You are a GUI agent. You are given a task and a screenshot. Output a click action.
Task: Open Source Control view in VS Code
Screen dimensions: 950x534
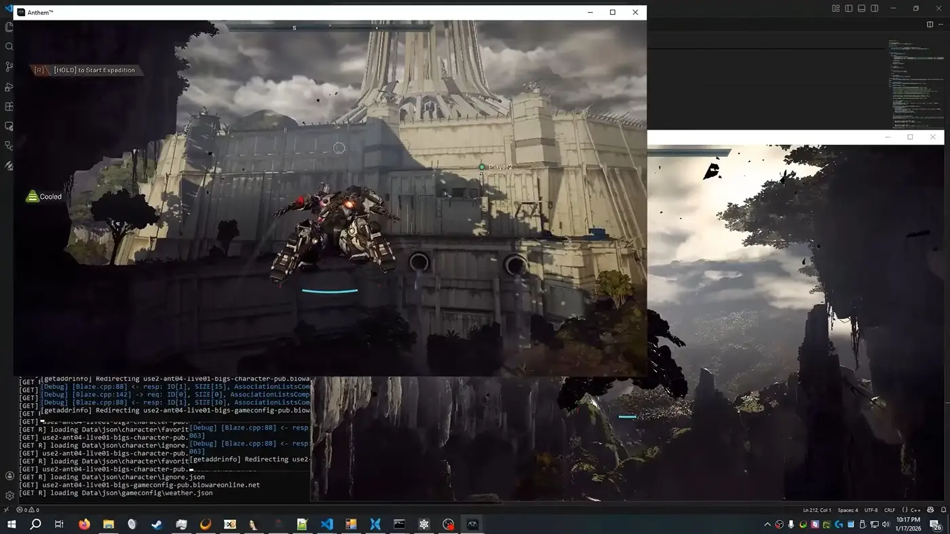9,66
